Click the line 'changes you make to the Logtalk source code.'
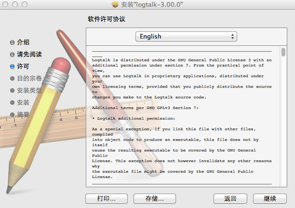 click(149, 97)
